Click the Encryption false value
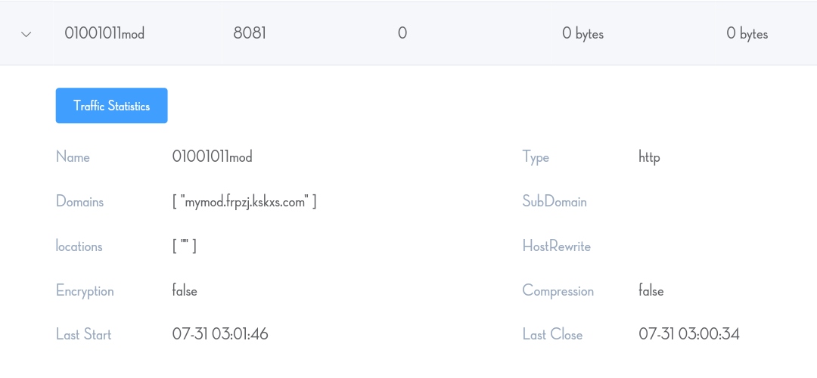This screenshot has width=817, height=378. coord(185,290)
